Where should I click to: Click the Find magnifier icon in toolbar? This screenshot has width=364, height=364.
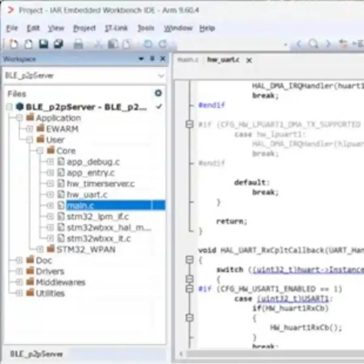pos(313,44)
